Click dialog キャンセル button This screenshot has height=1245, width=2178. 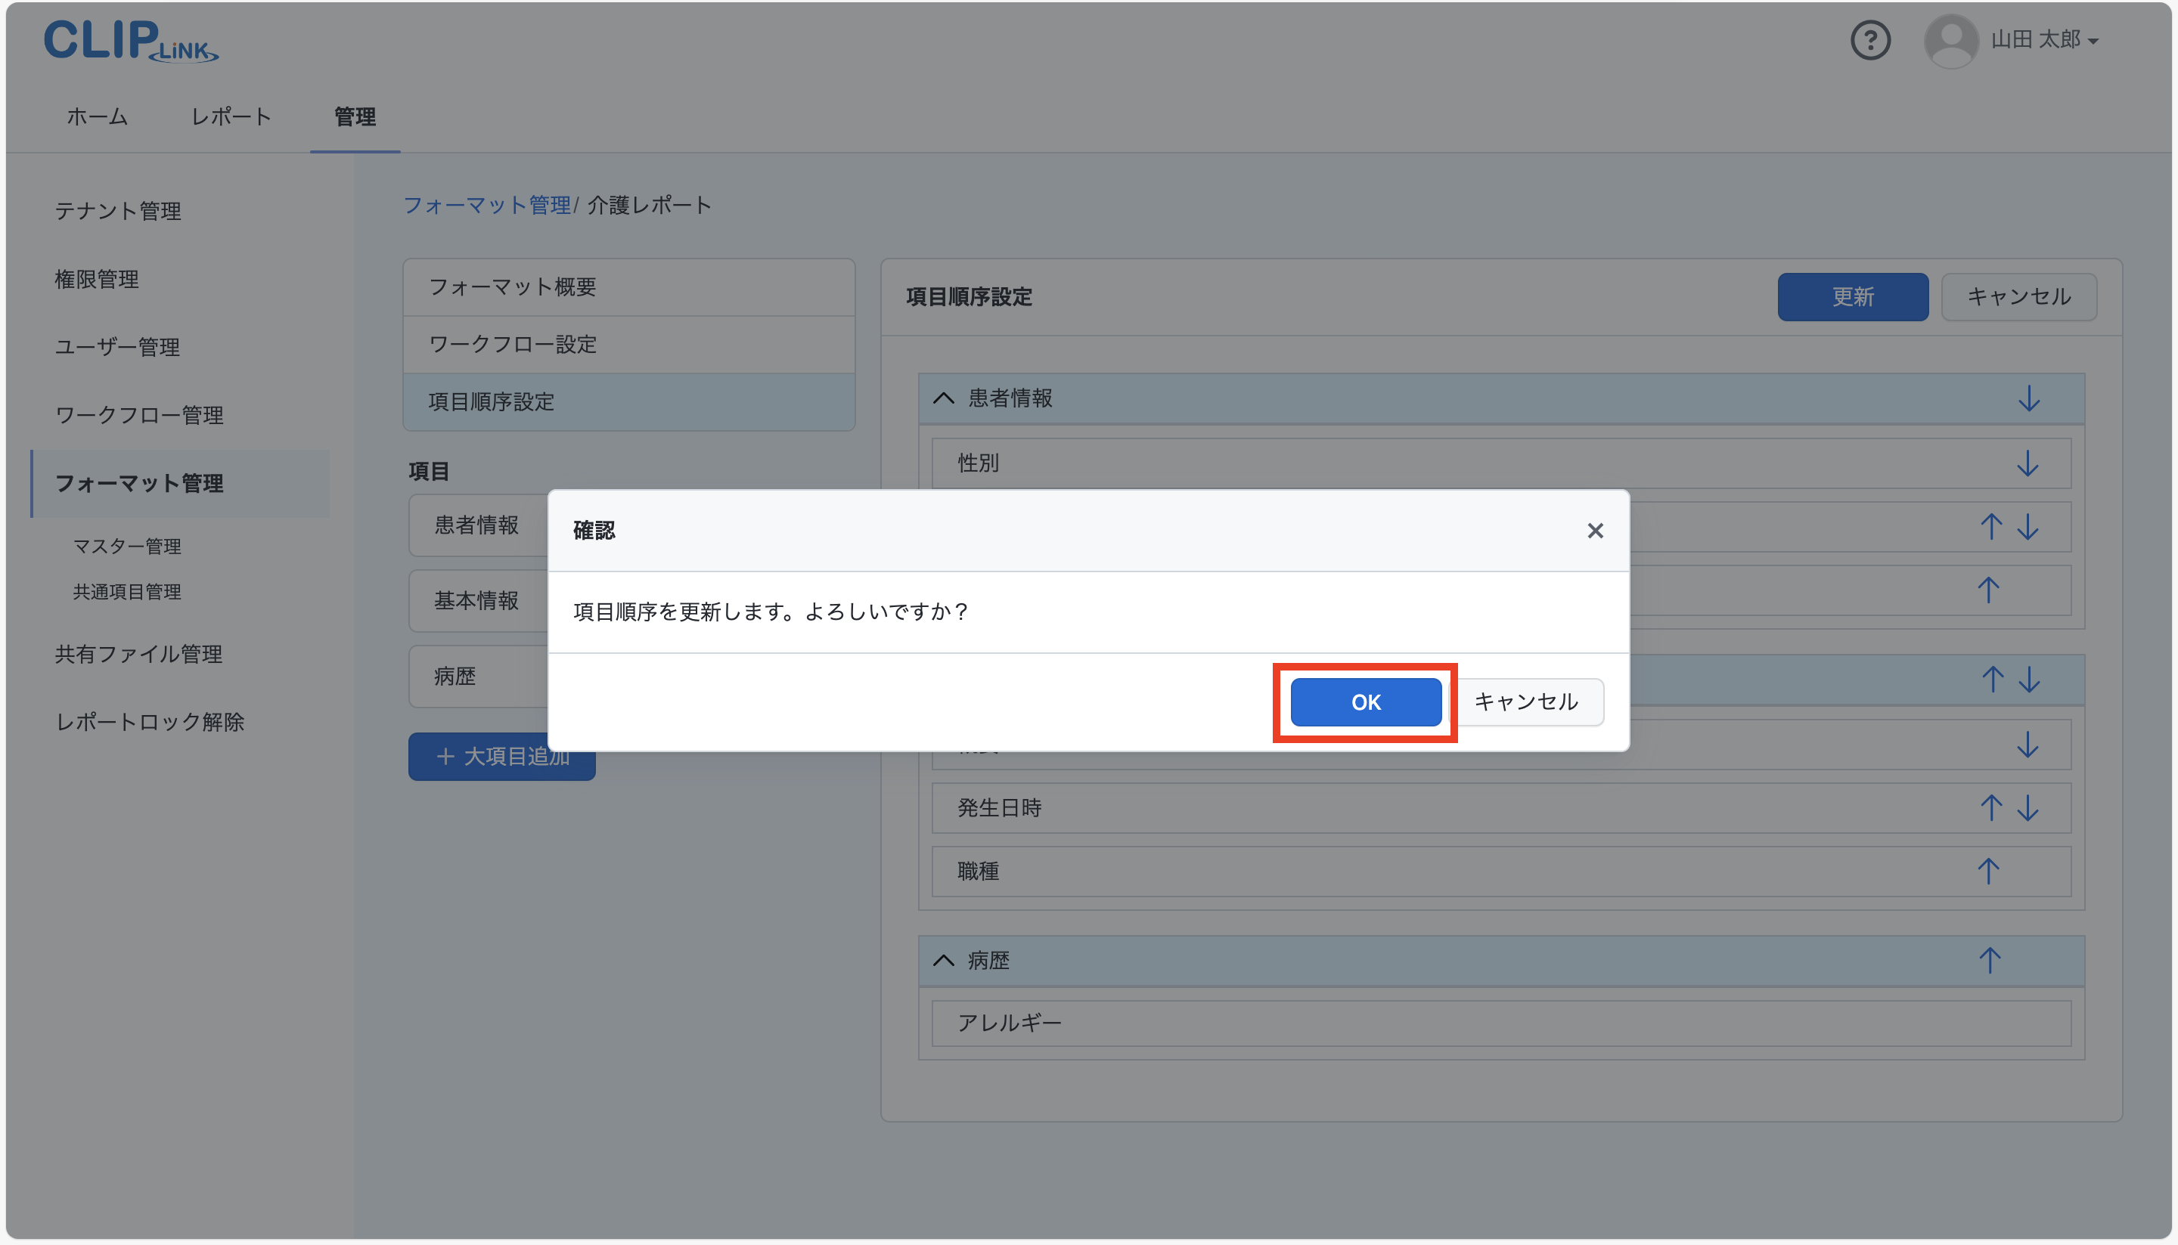coord(1526,702)
